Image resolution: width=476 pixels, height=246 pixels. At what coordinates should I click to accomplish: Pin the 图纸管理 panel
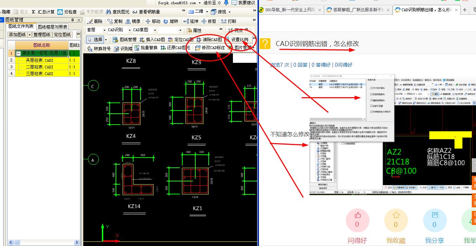coord(73,20)
